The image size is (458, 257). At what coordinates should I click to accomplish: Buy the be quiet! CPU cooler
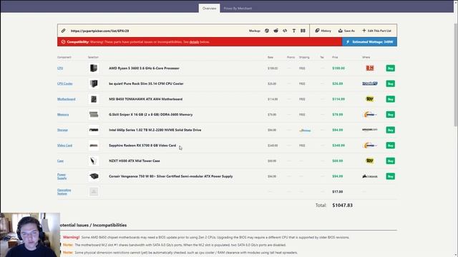coord(391,84)
